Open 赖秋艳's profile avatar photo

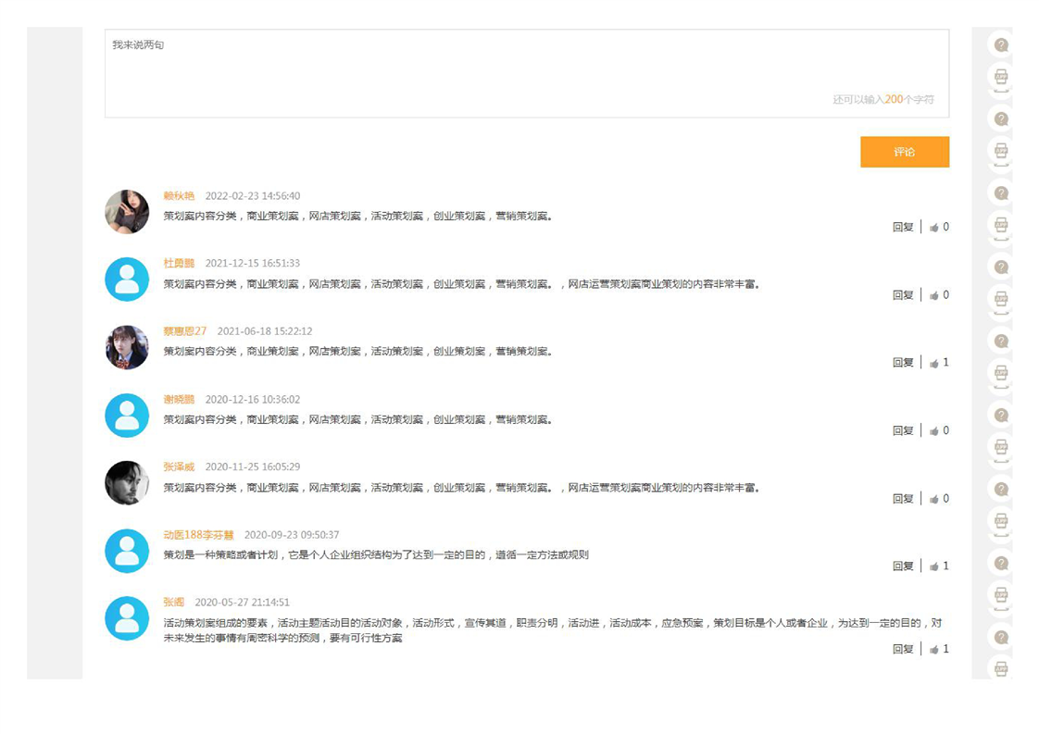coord(127,212)
